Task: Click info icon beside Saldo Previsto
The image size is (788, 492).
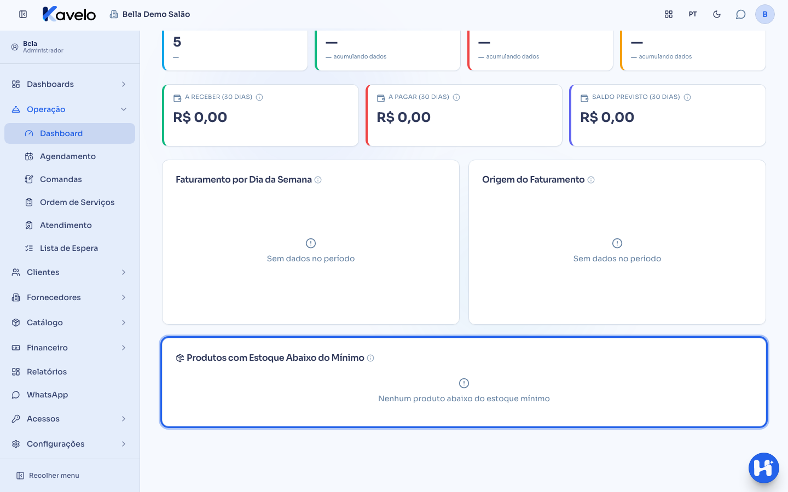Action: coord(687,97)
